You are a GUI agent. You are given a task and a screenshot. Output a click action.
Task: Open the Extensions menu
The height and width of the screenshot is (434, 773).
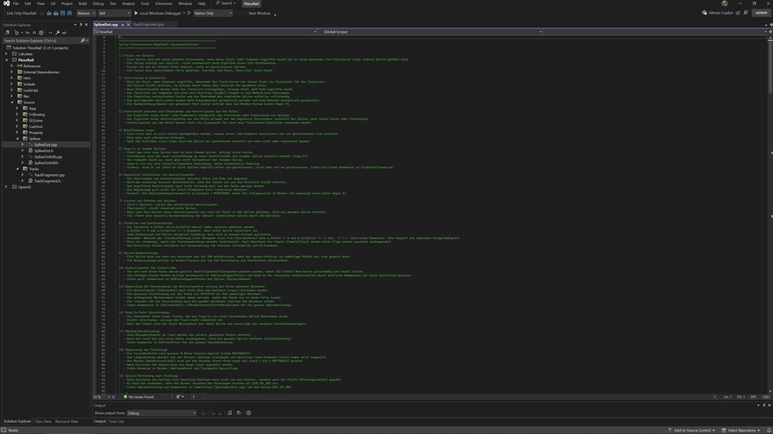[x=164, y=3]
